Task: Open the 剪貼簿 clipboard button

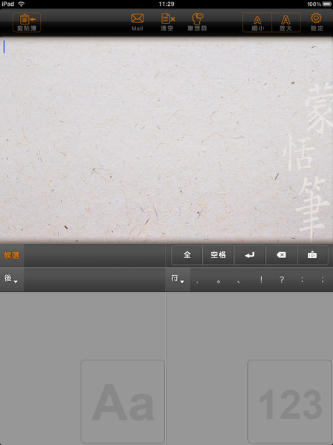Action: coord(27,22)
